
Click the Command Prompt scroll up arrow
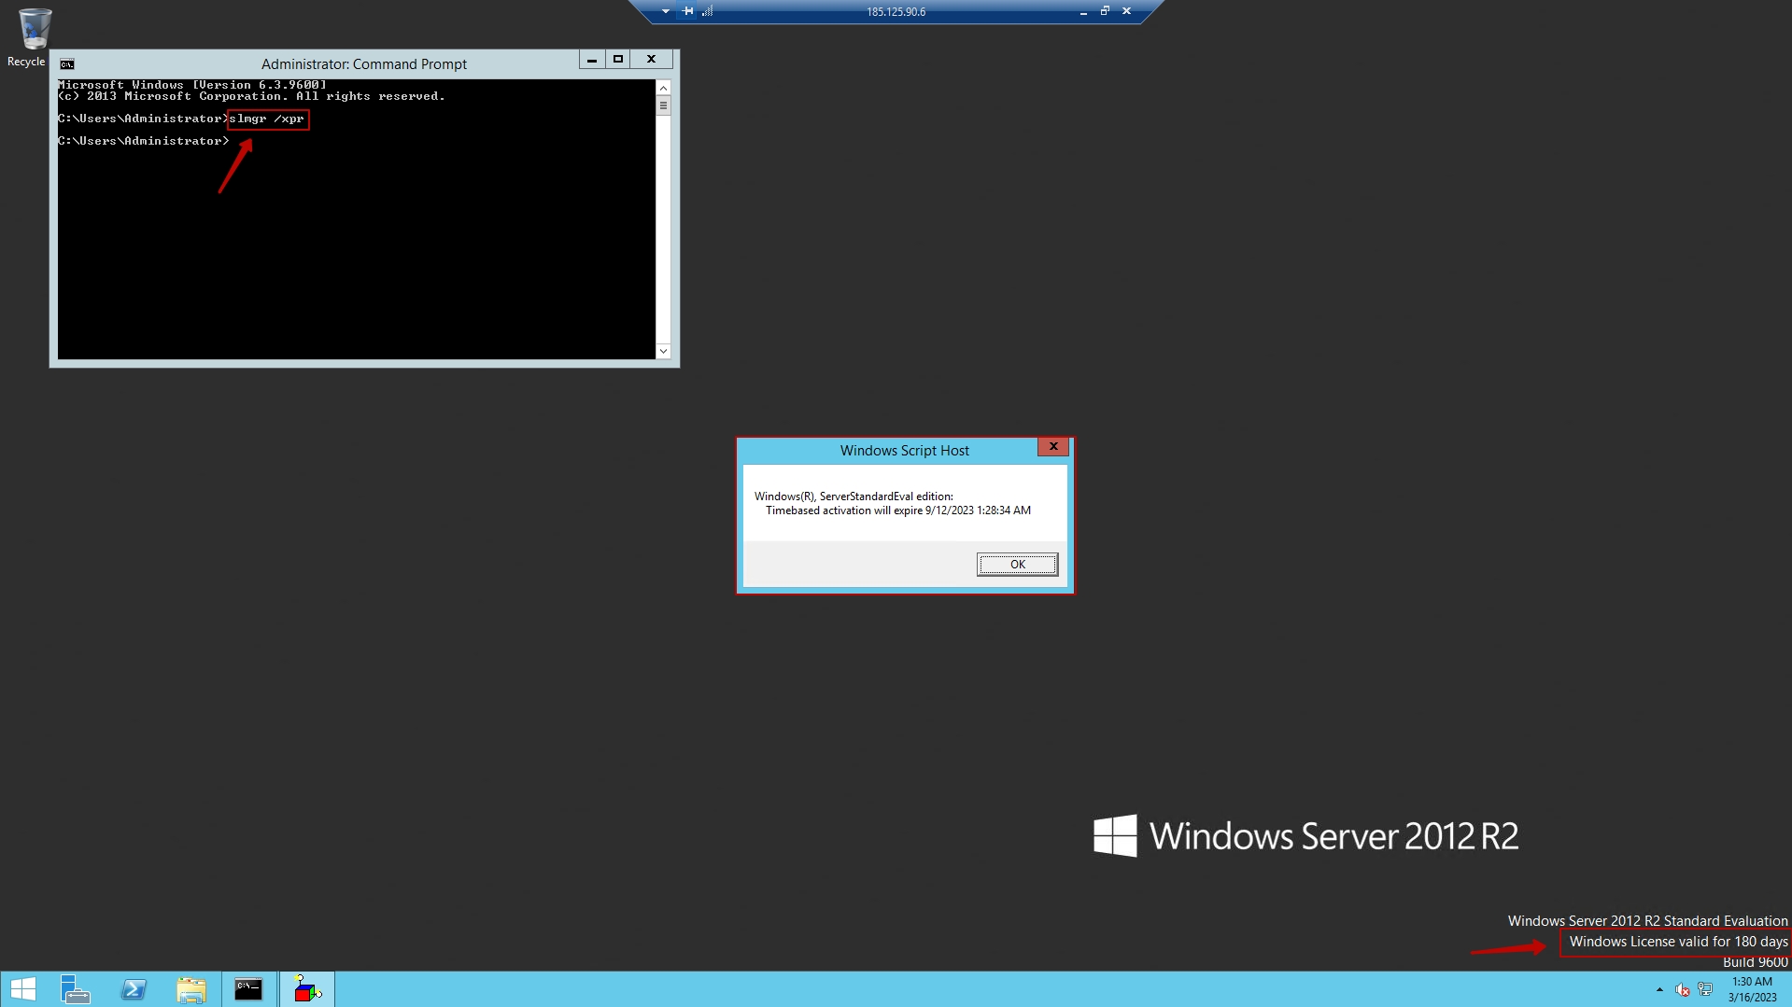click(x=663, y=88)
